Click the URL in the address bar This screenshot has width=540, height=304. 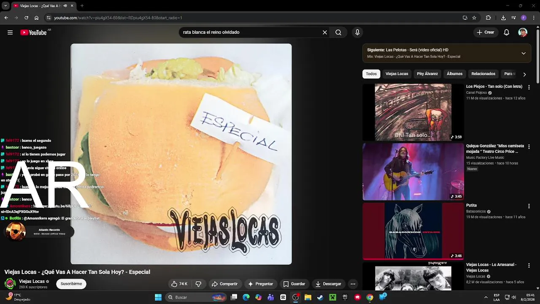(118, 18)
